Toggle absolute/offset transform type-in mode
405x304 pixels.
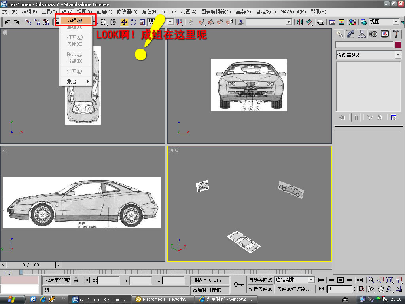click(87, 280)
